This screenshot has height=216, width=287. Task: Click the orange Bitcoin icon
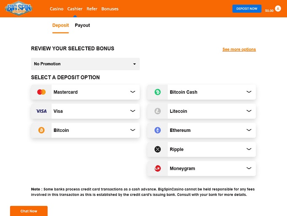[41, 130]
